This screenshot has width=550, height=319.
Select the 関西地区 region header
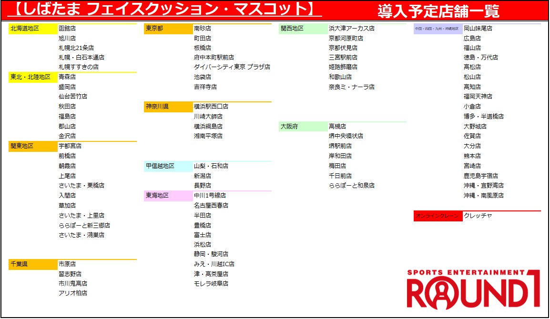click(x=303, y=29)
